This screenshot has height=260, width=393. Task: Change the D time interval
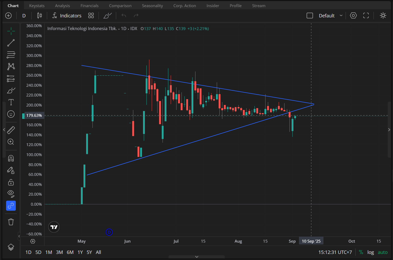[x=24, y=16]
